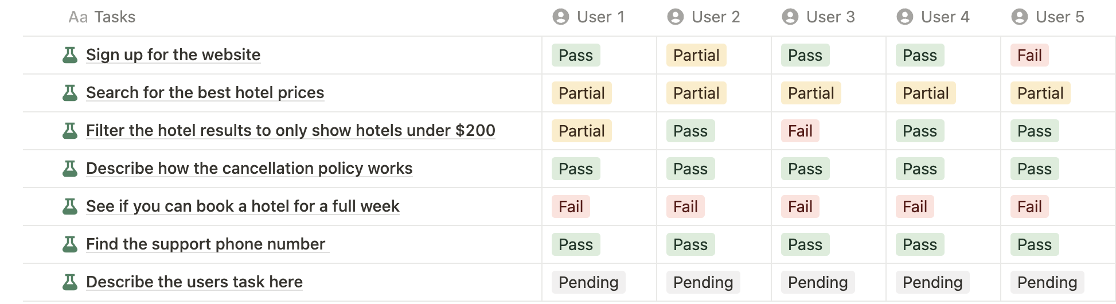Open 'Find the support phone number' task
Image resolution: width=1116 pixels, height=304 pixels.
click(205, 244)
